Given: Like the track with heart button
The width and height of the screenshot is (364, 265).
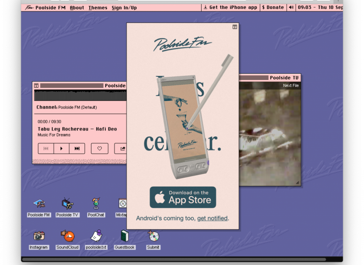Looking at the screenshot, I should point(100,148).
